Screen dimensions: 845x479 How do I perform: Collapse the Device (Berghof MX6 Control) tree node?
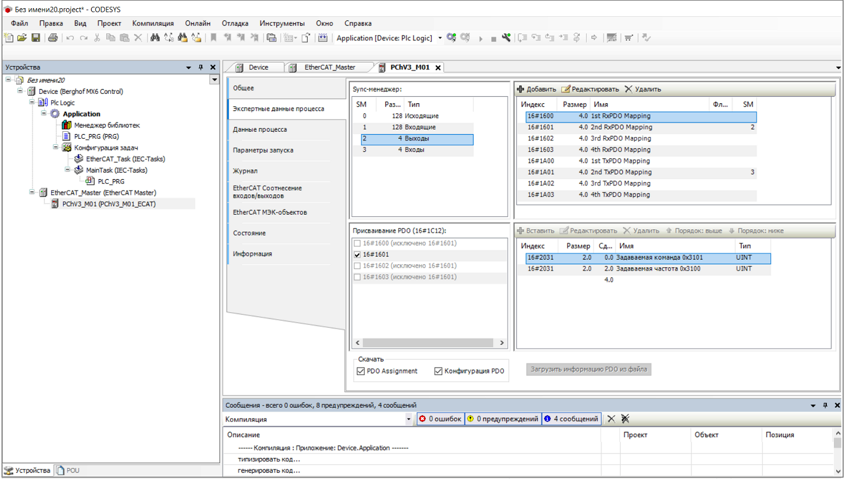click(x=20, y=91)
